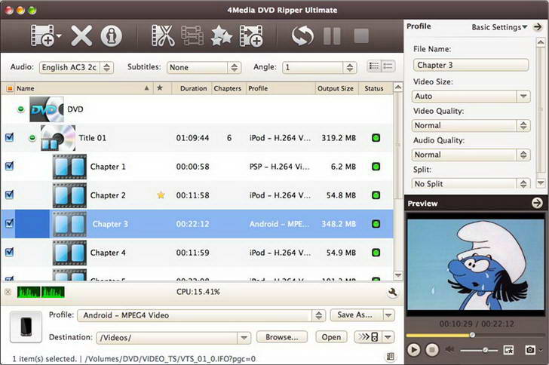Viewport: 549px width, 365px height.
Task: Take a snapshot with the camera icon
Action: pos(530,350)
